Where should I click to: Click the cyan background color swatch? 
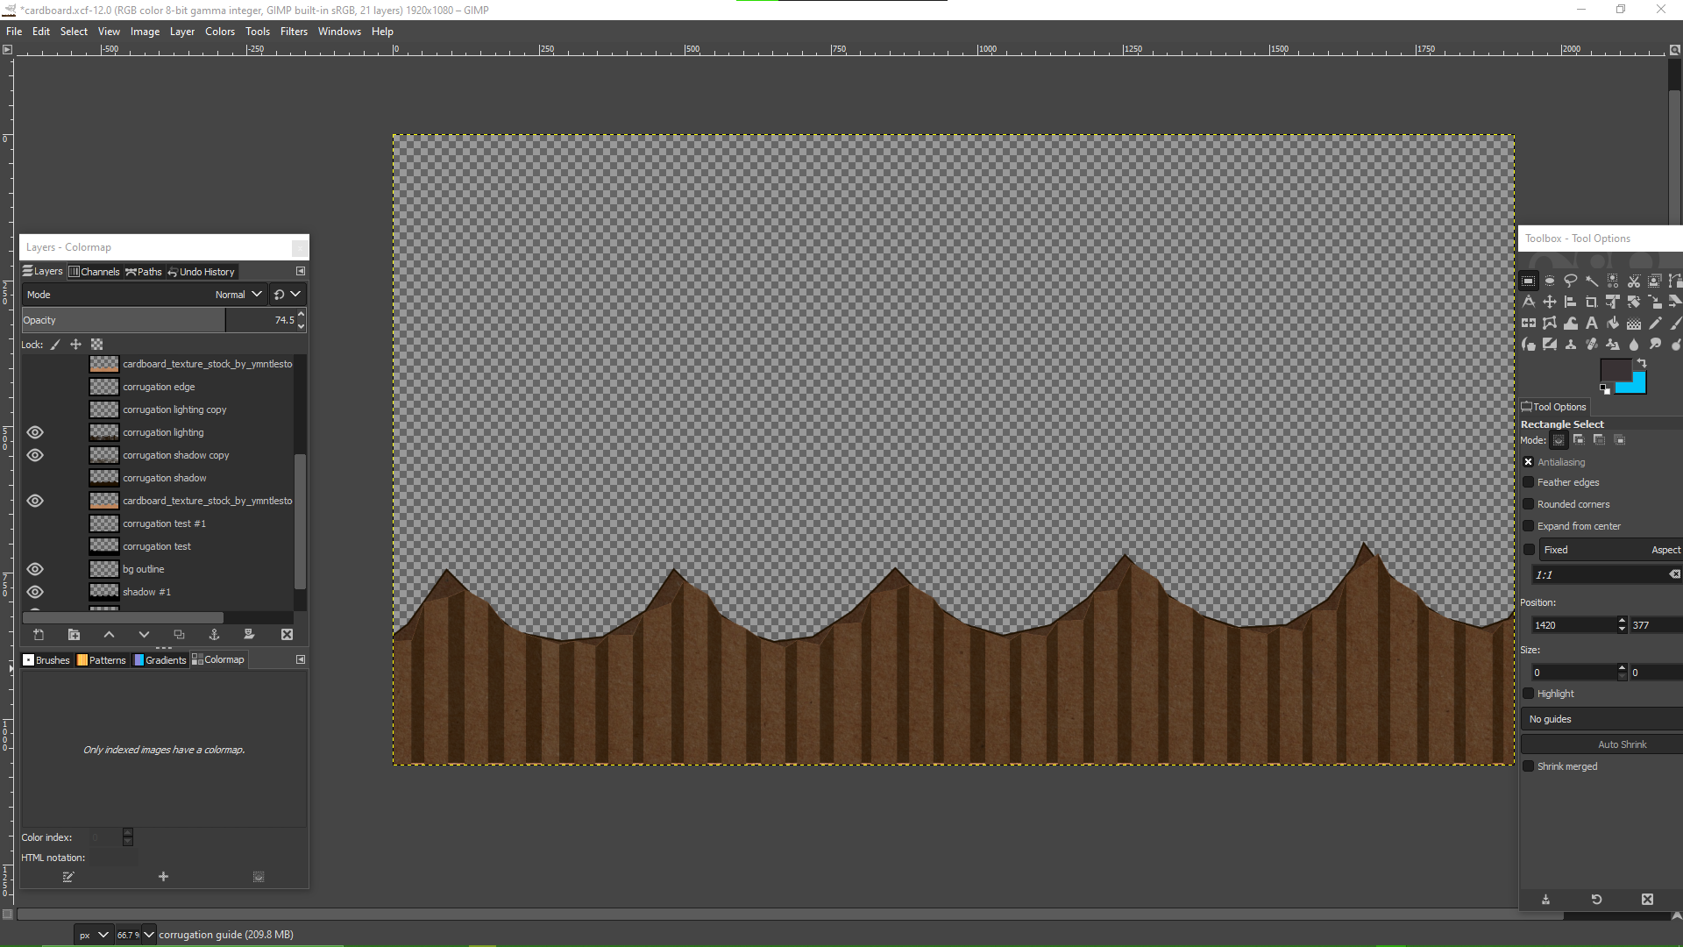click(x=1636, y=386)
